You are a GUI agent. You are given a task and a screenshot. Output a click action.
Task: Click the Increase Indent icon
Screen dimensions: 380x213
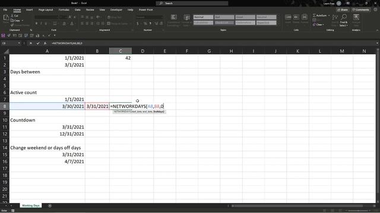pos(103,24)
